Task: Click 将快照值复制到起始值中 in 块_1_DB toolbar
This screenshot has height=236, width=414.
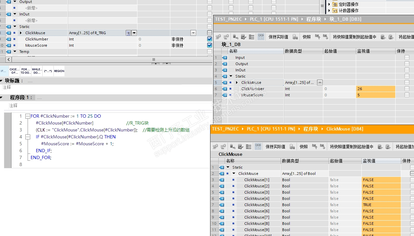Action: coord(354,37)
